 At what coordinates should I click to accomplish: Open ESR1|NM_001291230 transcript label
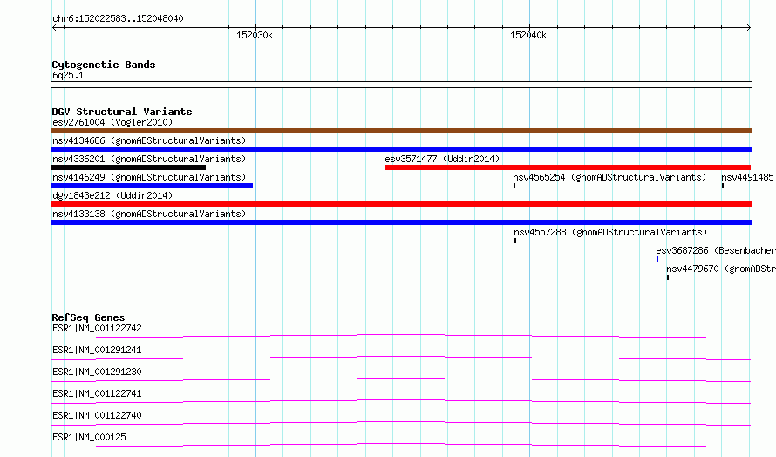click(97, 372)
